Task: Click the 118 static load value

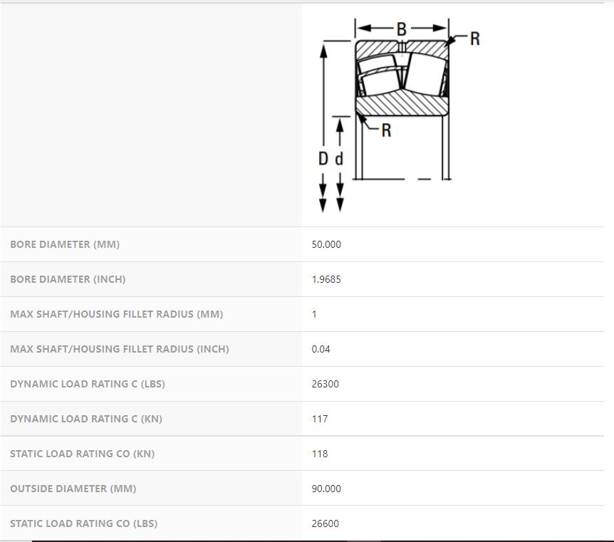Action: (320, 454)
